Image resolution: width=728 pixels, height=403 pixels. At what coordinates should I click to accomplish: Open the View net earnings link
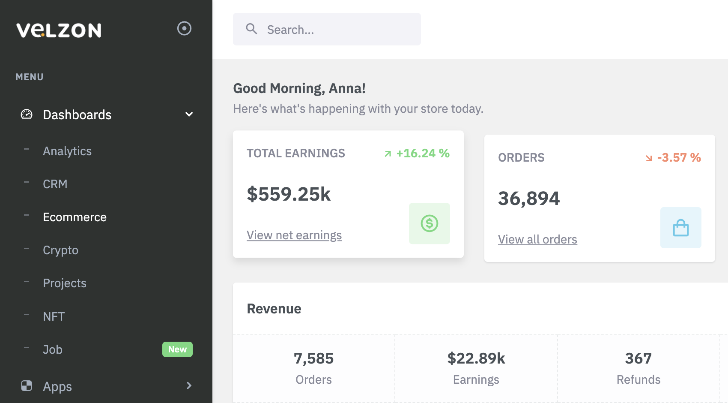[x=294, y=235]
